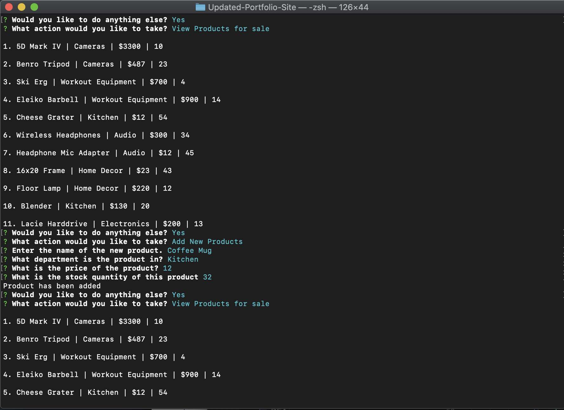Click the Lacie Harddrive product row

click(103, 224)
